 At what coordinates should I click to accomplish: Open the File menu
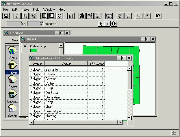5,10
